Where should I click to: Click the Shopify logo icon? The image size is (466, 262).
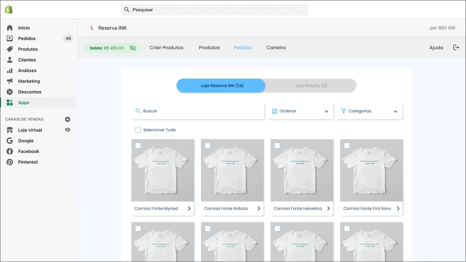click(x=9, y=9)
